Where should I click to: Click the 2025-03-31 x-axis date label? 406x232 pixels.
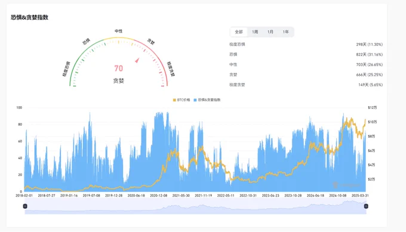click(360, 196)
